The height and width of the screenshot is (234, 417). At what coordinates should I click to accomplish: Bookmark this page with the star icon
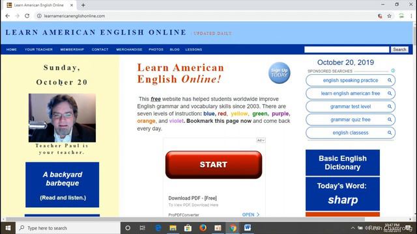click(390, 16)
